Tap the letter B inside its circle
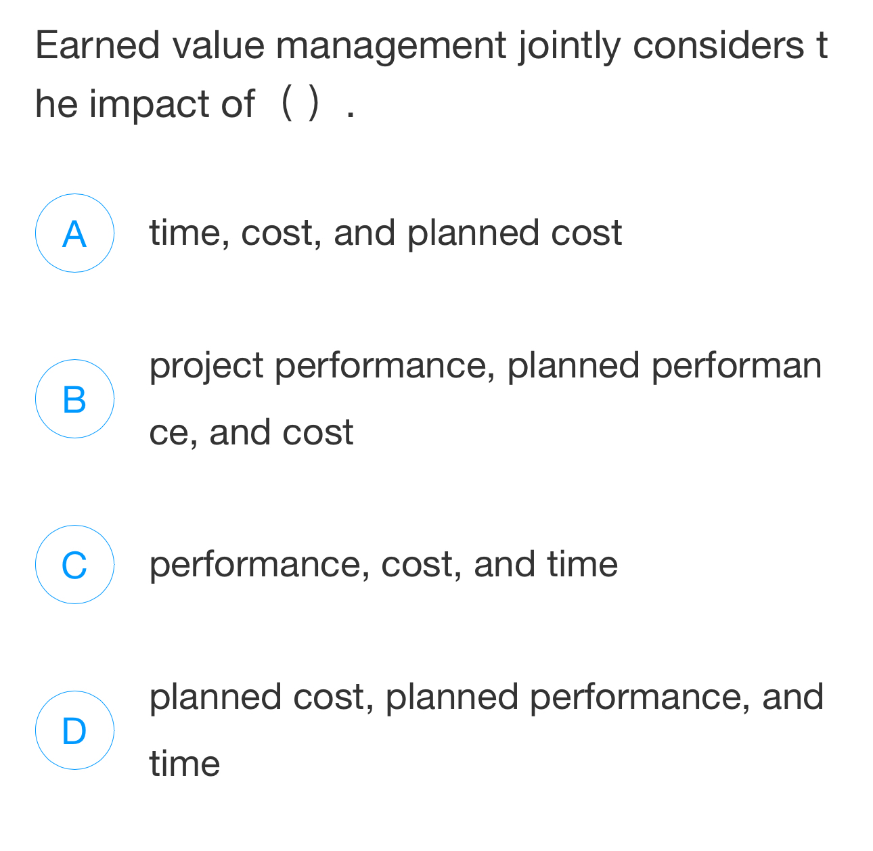This screenshot has width=873, height=851. click(x=74, y=399)
